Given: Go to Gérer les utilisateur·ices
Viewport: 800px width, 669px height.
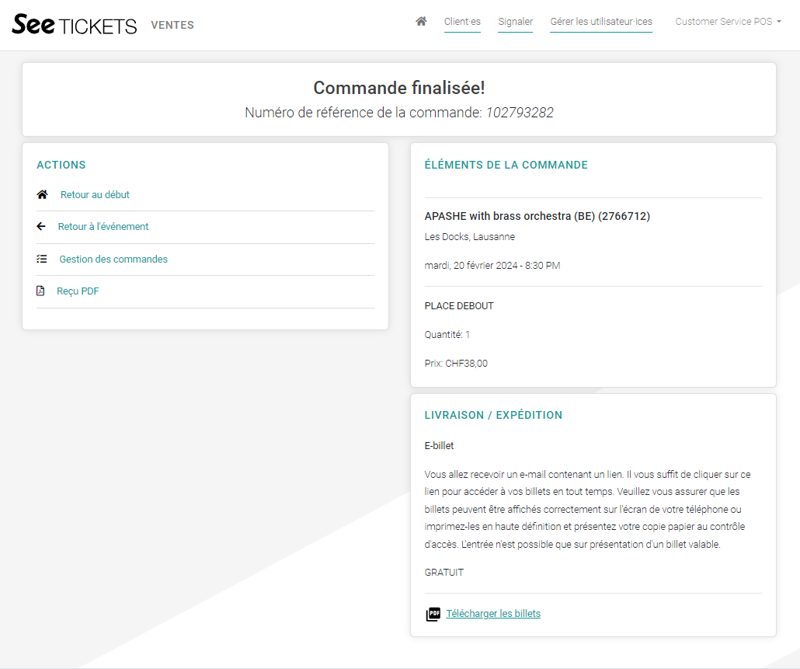Looking at the screenshot, I should [x=601, y=22].
